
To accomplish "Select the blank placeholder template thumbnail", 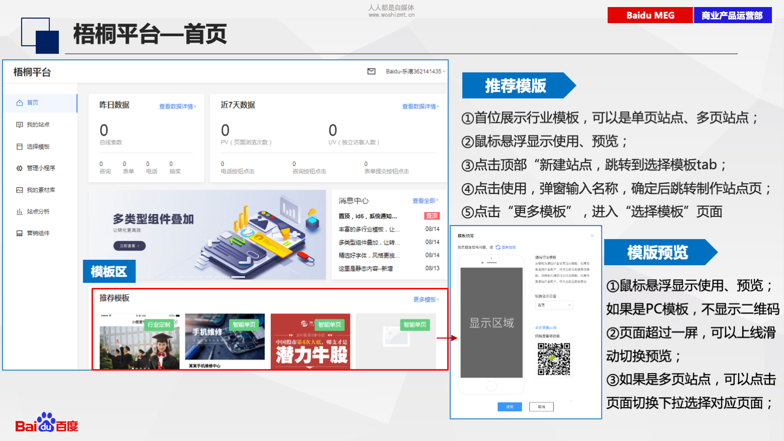I will (x=396, y=342).
